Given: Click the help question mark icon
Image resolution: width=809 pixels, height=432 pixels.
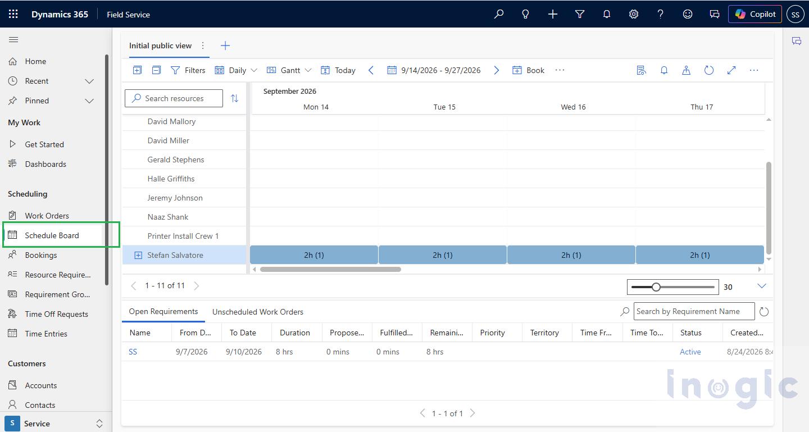Looking at the screenshot, I should point(660,14).
